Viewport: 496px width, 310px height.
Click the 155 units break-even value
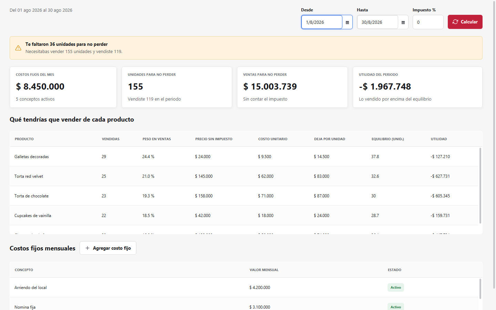[135, 86]
